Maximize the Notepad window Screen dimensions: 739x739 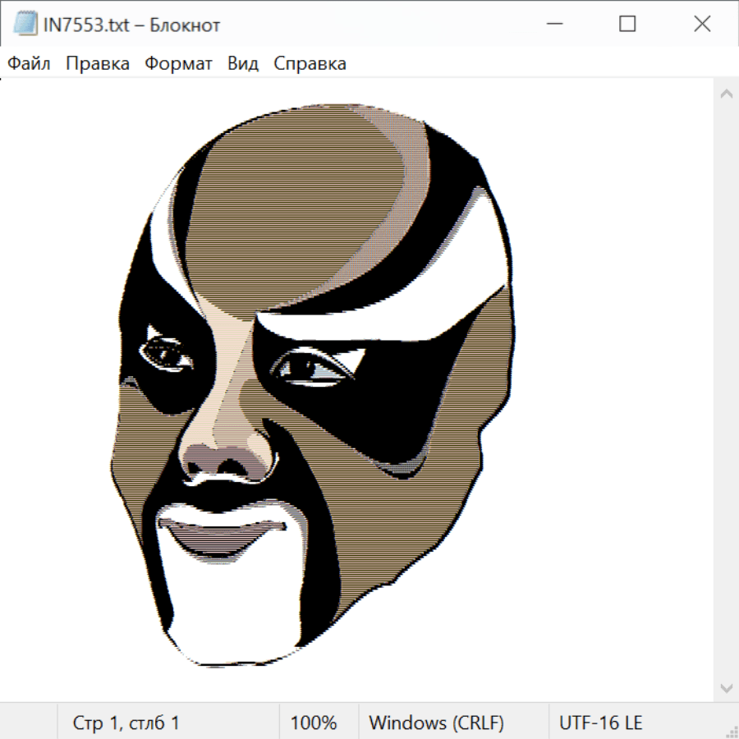tap(627, 25)
